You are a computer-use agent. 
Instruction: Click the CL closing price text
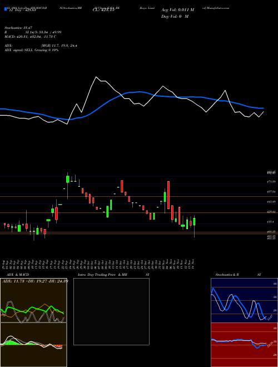pos(103,10)
